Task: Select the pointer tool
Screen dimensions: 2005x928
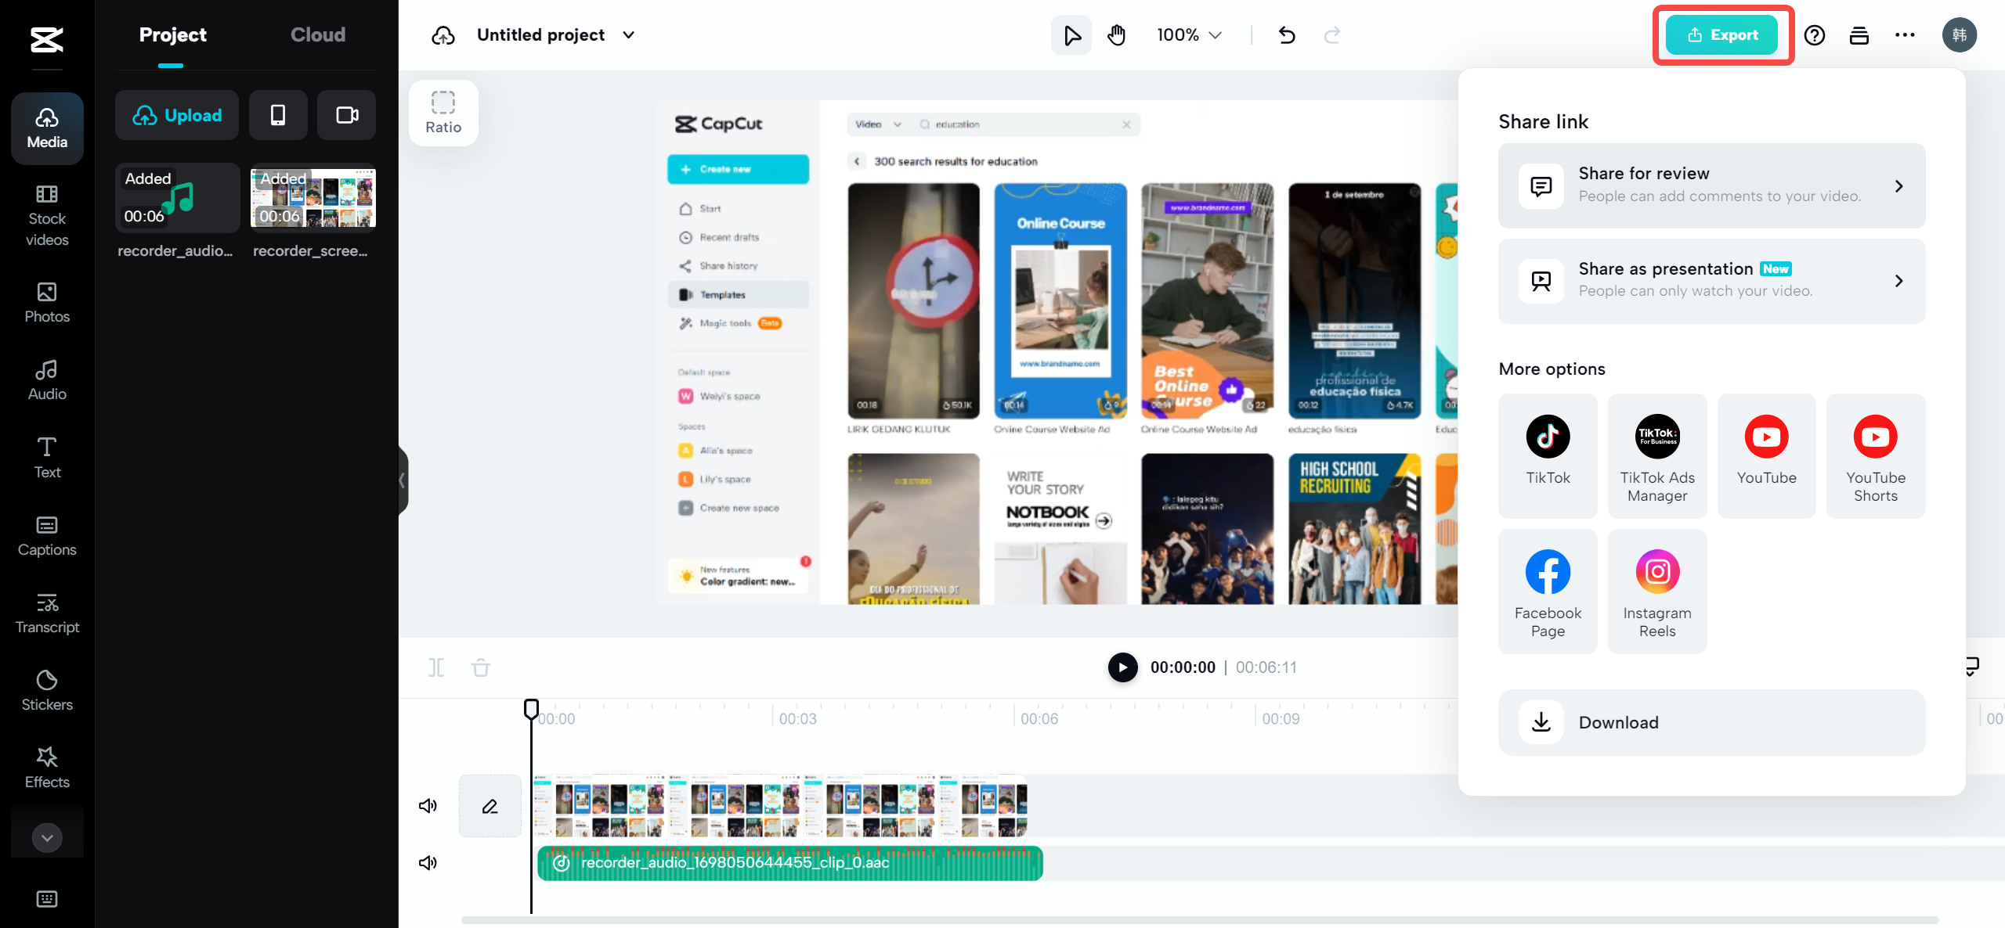Action: (x=1071, y=35)
